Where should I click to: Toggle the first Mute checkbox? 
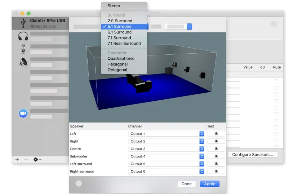pos(277,81)
